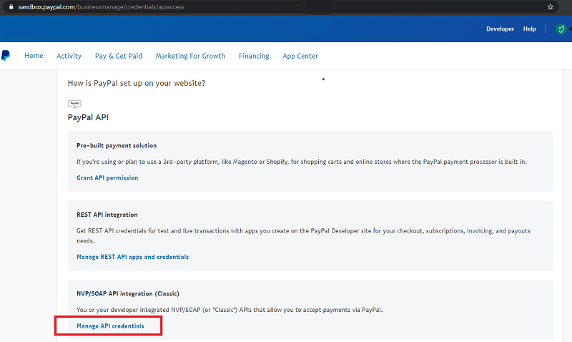
Task: Click the PayPal logo icon
Action: coord(6,56)
